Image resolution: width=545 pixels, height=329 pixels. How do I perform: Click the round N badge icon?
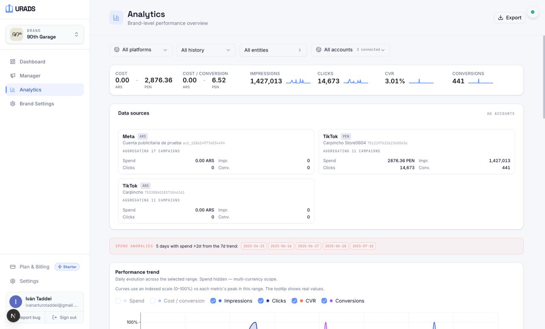click(13, 315)
